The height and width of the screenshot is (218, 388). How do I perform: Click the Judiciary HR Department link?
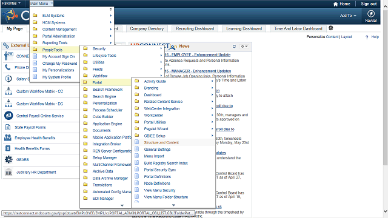[36, 172]
